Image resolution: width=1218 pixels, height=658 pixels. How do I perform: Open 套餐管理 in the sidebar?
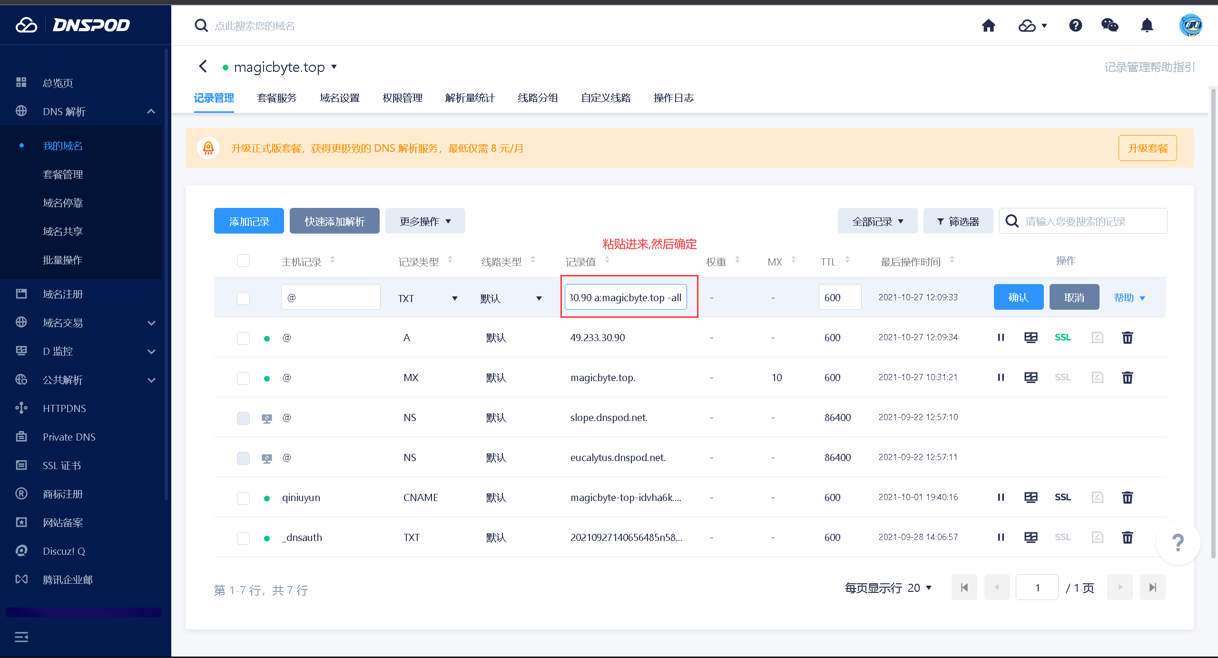pos(63,174)
